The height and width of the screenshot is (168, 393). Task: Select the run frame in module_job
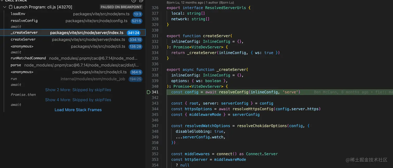tap(73, 79)
